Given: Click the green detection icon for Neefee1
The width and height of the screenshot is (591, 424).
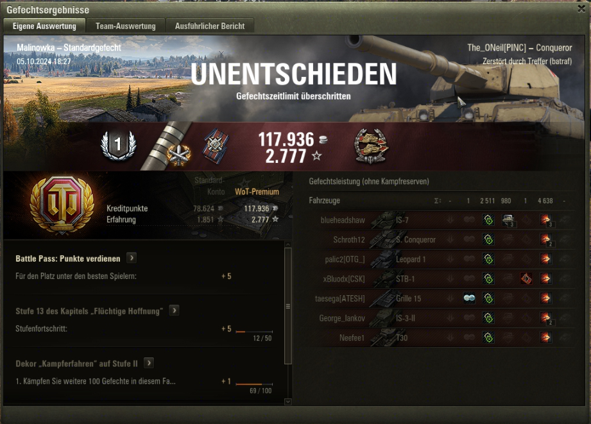Looking at the screenshot, I should 488,337.
